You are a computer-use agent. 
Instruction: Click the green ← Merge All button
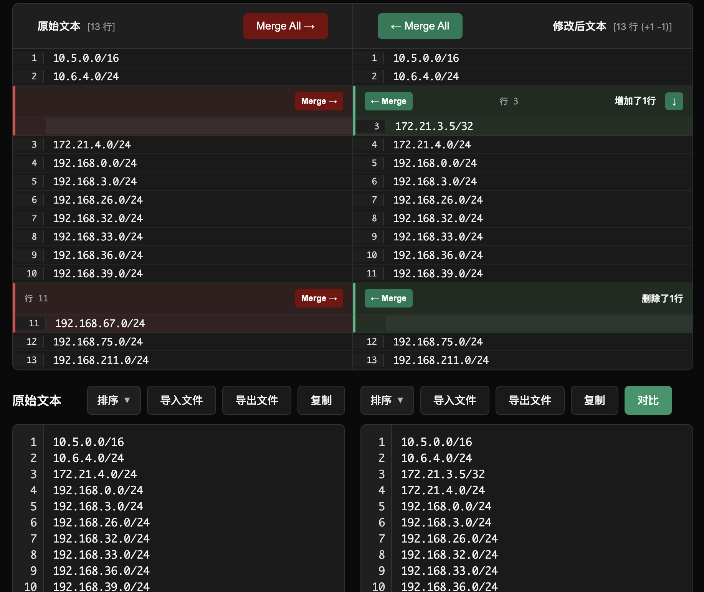pyautogui.click(x=420, y=26)
